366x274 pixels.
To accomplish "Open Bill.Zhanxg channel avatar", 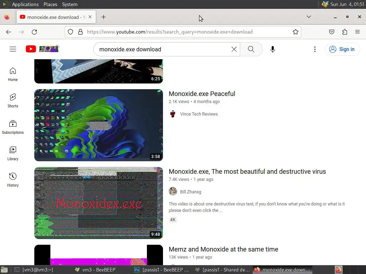I will pos(173,192).
